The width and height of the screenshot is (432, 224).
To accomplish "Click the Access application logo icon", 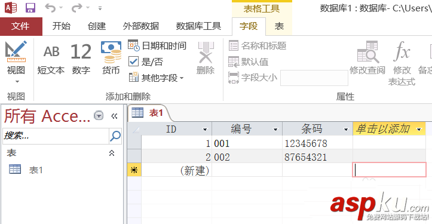I will [11, 8].
